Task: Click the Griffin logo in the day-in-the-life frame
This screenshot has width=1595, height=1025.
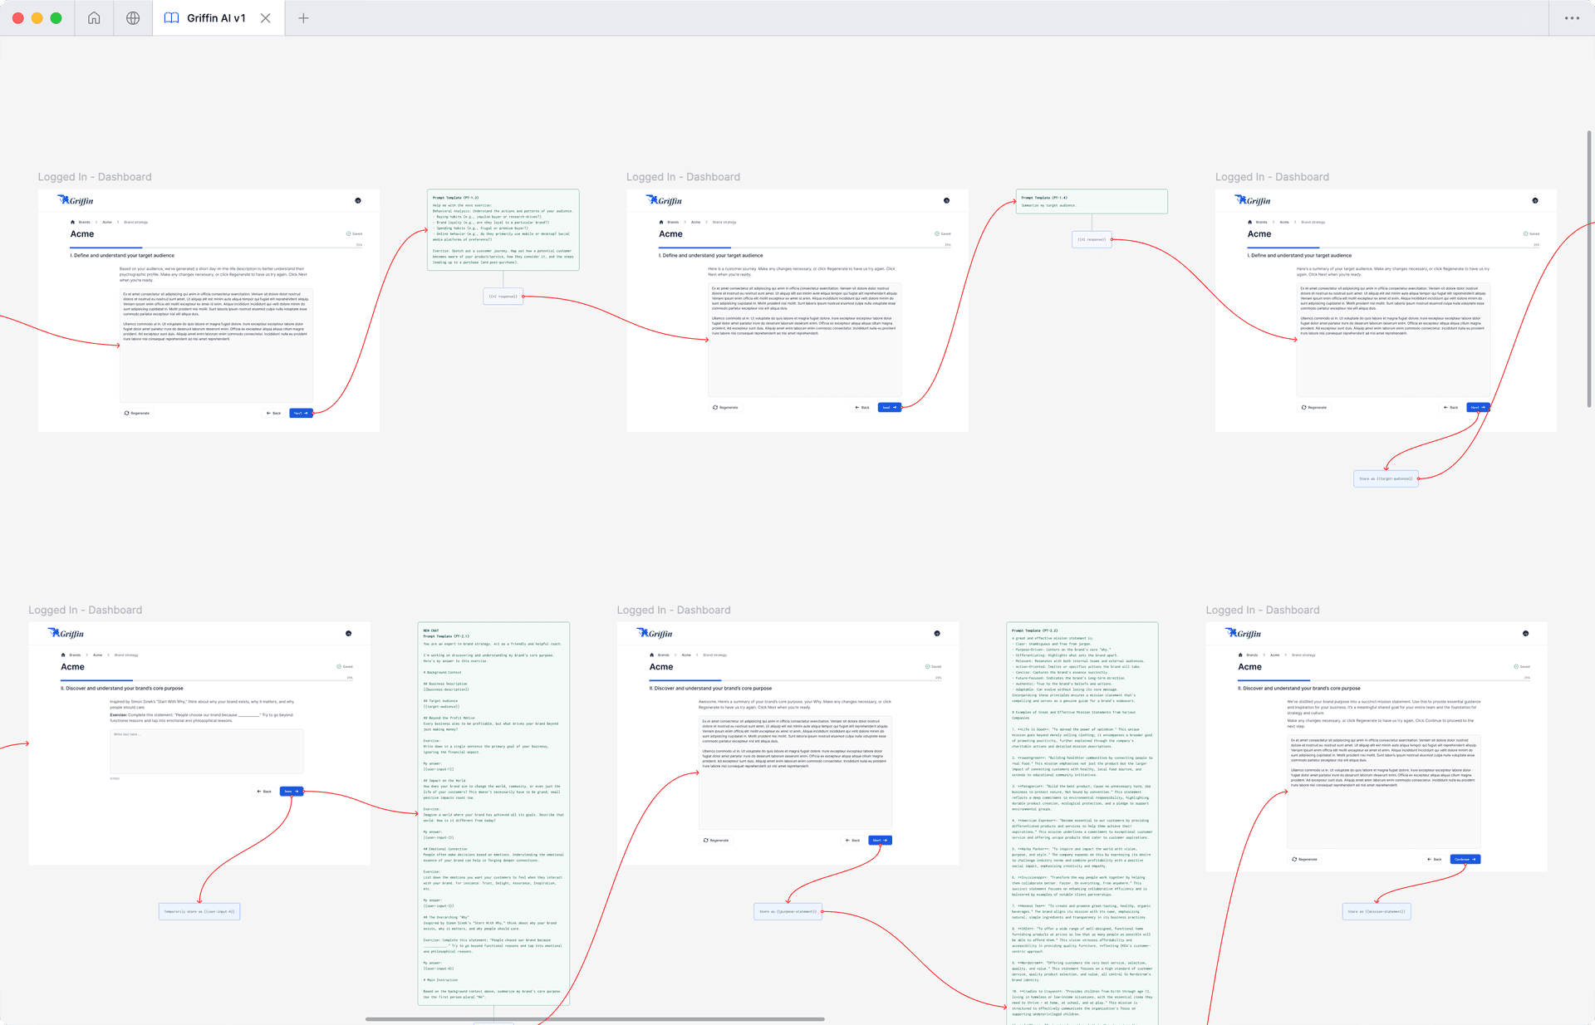Action: point(76,200)
